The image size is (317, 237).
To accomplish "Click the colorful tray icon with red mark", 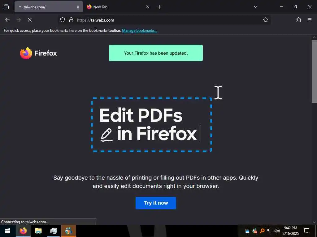I will coord(255,231).
